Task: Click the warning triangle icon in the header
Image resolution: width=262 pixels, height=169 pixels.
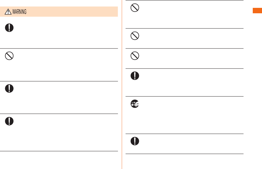Action: click(8, 12)
